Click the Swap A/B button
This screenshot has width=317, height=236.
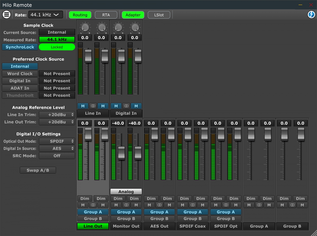(38, 170)
